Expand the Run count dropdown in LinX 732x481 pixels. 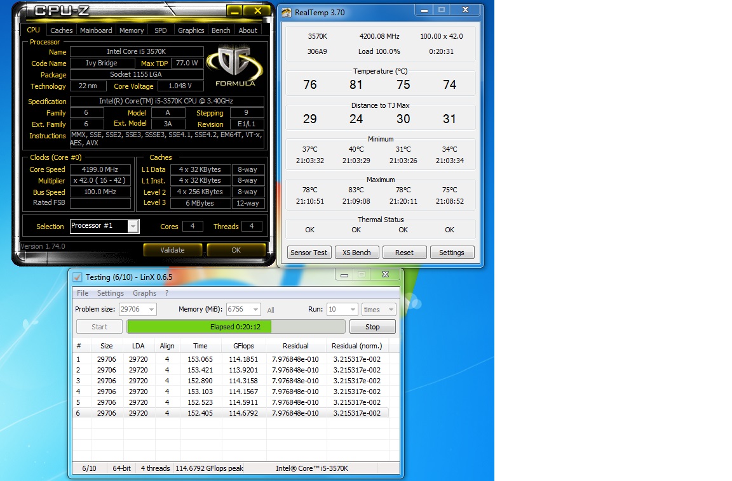353,310
